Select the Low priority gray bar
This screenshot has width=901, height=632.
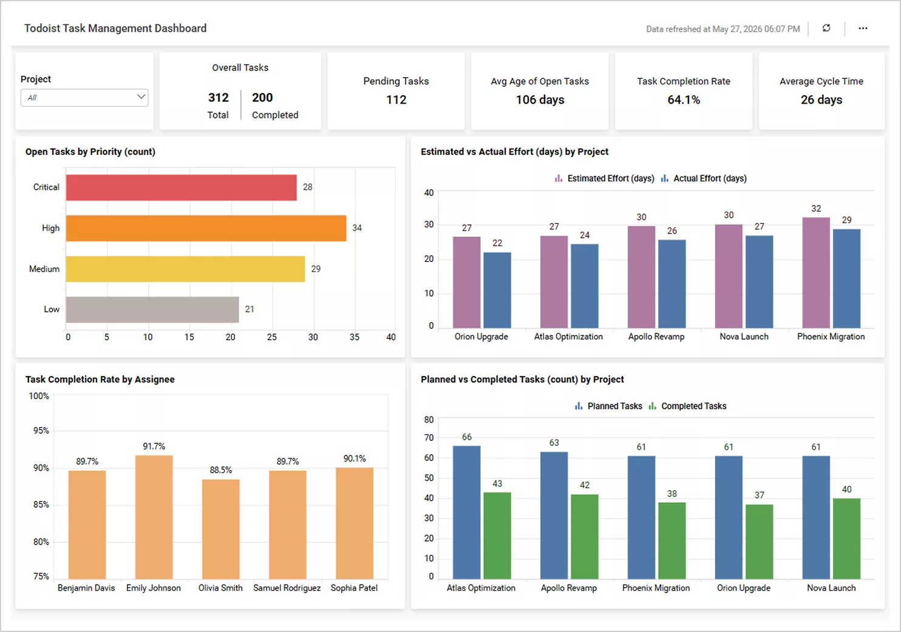152,309
